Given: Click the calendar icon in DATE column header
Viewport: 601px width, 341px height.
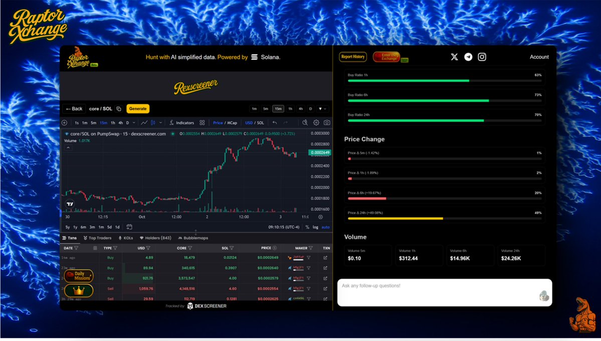Looking at the screenshot, I should click(x=95, y=248).
